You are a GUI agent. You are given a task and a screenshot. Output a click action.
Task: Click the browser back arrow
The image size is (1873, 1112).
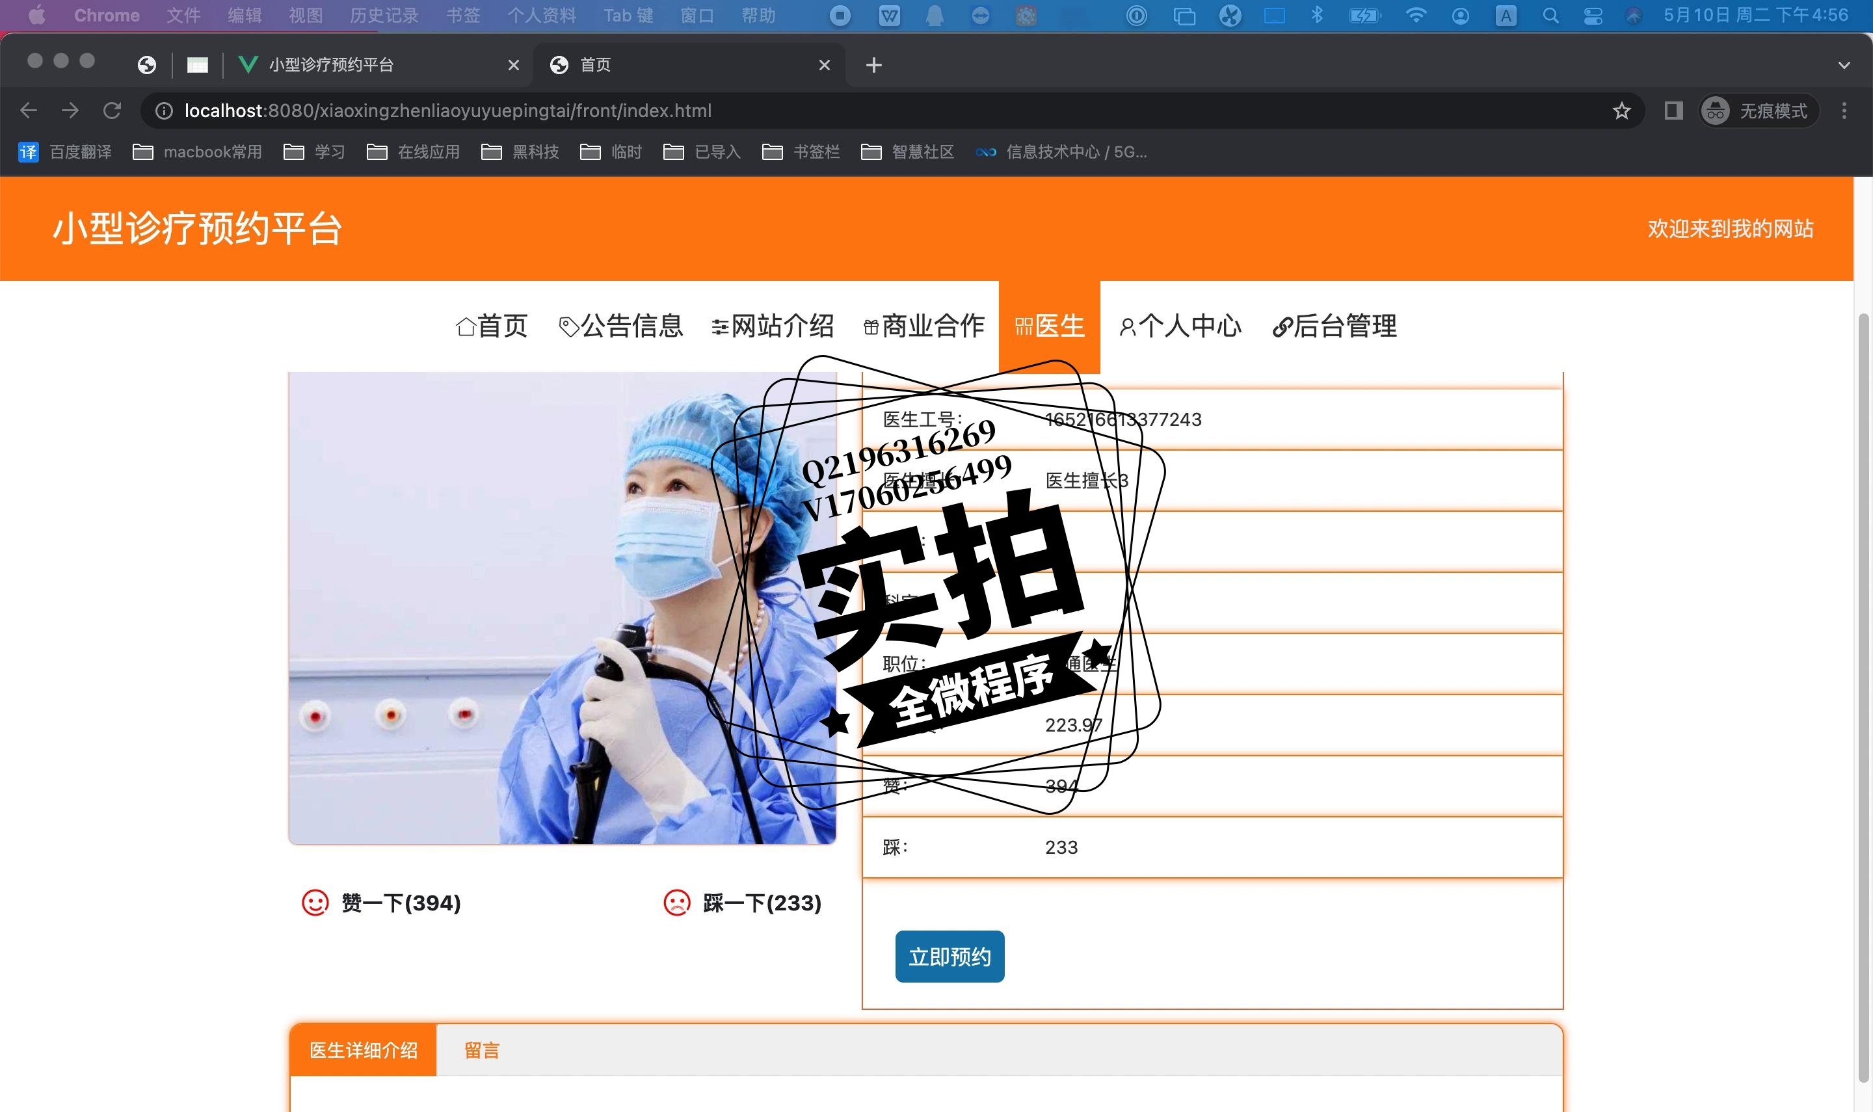(x=29, y=111)
